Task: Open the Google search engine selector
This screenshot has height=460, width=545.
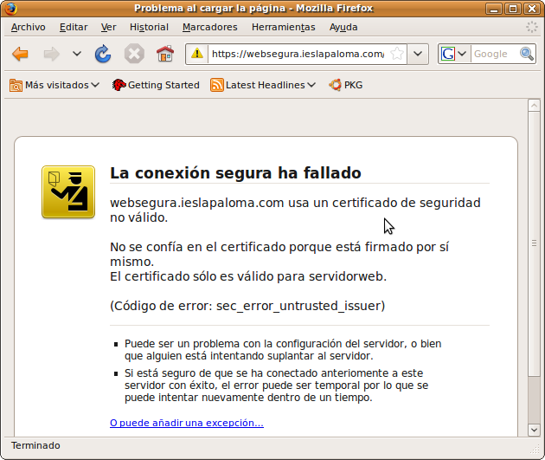Action: pyautogui.click(x=453, y=54)
